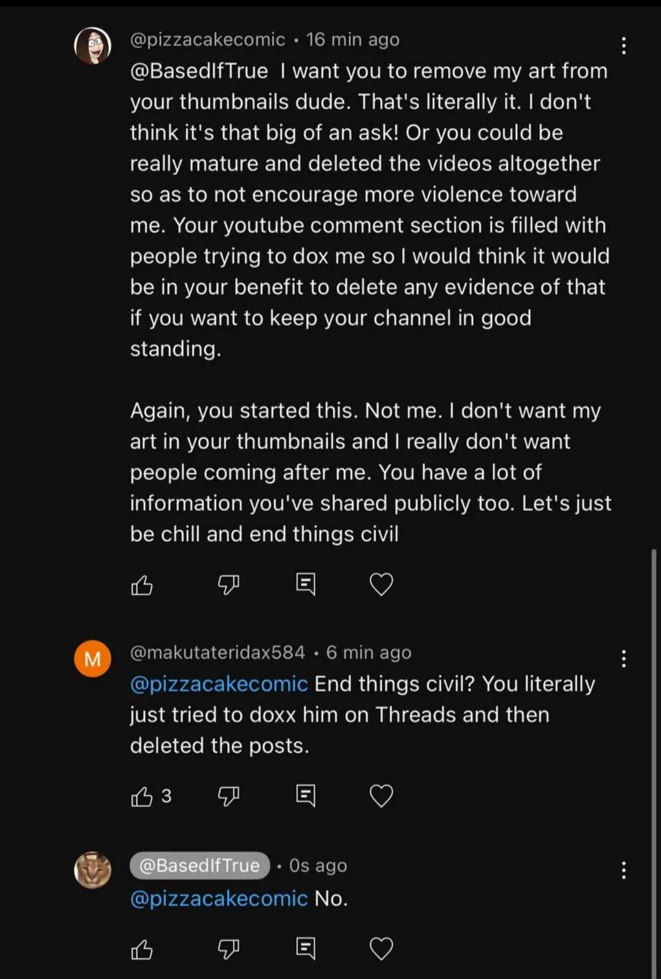Viewport: 661px width, 979px height.
Task: Open options menu for BasedIfTrue reply
Action: [623, 870]
